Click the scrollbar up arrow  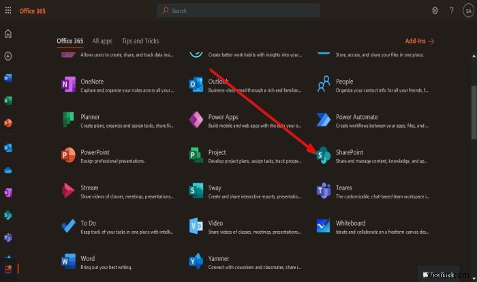click(474, 56)
